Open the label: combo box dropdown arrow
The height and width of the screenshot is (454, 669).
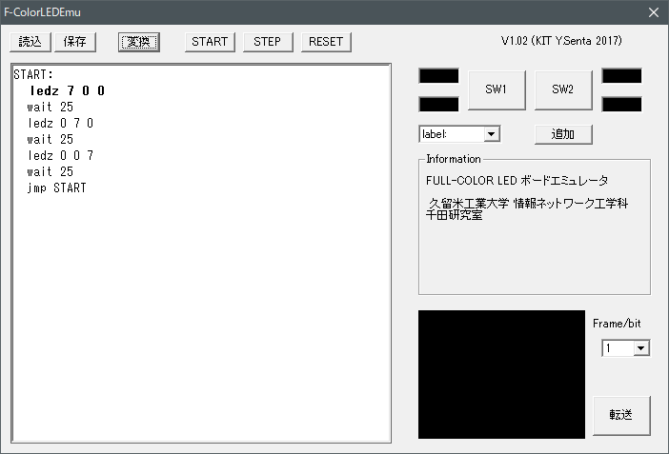tap(492, 134)
